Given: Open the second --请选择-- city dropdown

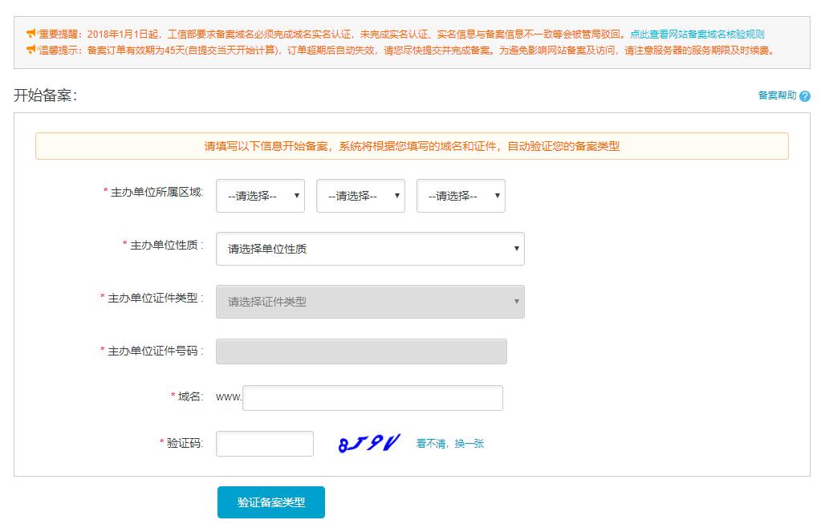Looking at the screenshot, I should click(360, 195).
